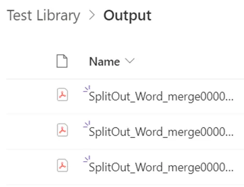This screenshot has width=244, height=187.
Task: Click the new-item sparkle on third file
Action: [x=87, y=160]
